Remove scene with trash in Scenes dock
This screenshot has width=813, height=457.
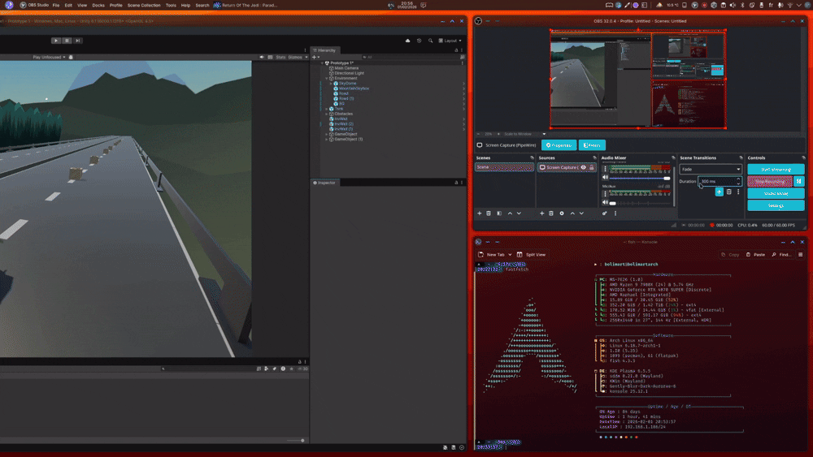(489, 213)
